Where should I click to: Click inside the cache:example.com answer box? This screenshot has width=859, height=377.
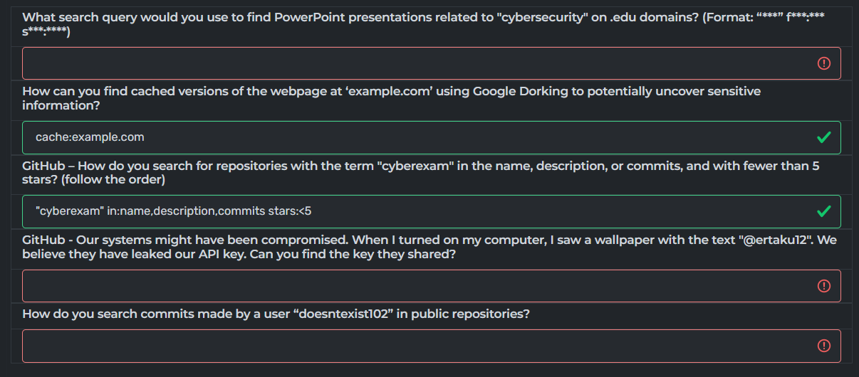coord(432,137)
